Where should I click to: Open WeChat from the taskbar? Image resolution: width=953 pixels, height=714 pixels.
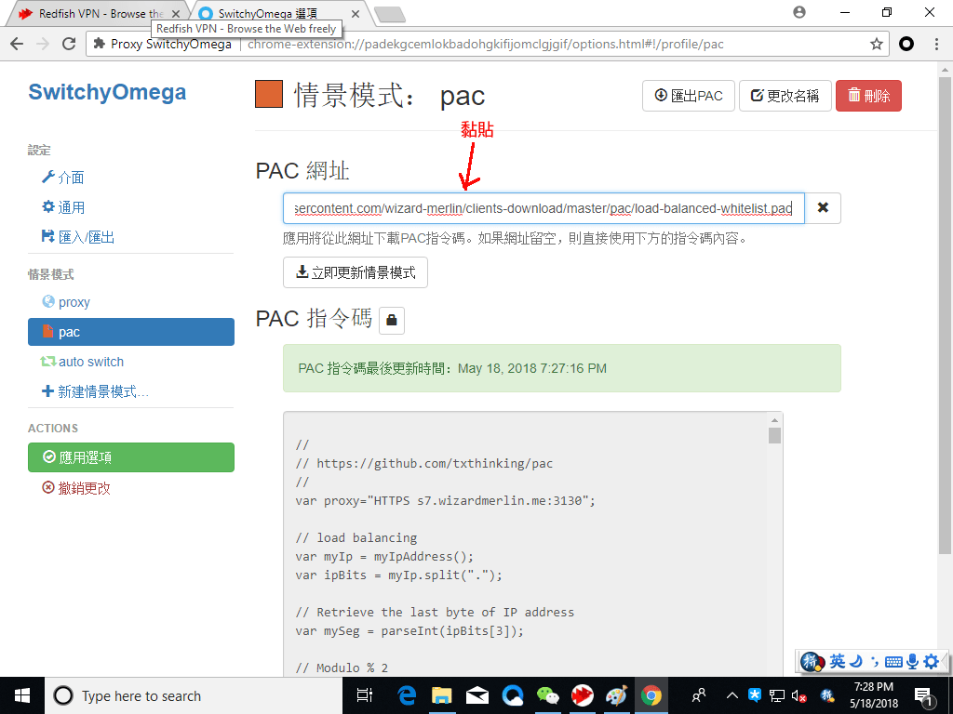point(547,695)
